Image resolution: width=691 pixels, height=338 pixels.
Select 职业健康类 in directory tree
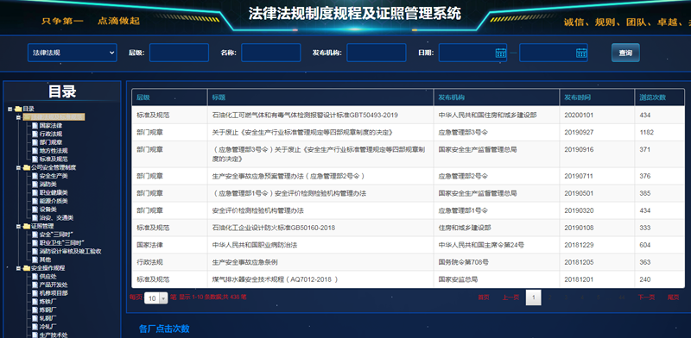coord(54,193)
